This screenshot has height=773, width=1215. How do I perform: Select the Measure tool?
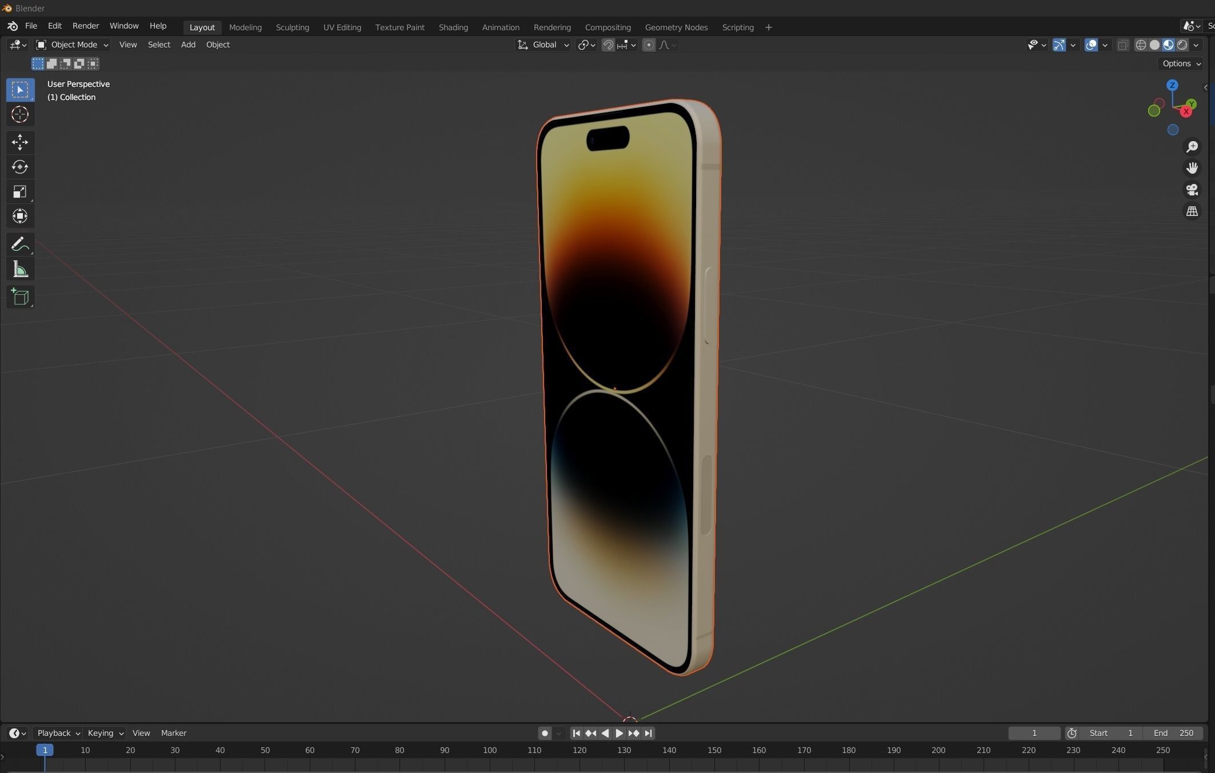(x=20, y=269)
